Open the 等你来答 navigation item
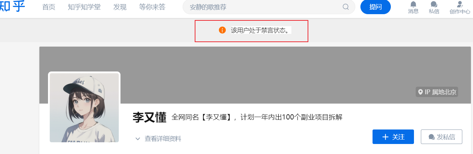This screenshot has height=154, width=473. (152, 7)
